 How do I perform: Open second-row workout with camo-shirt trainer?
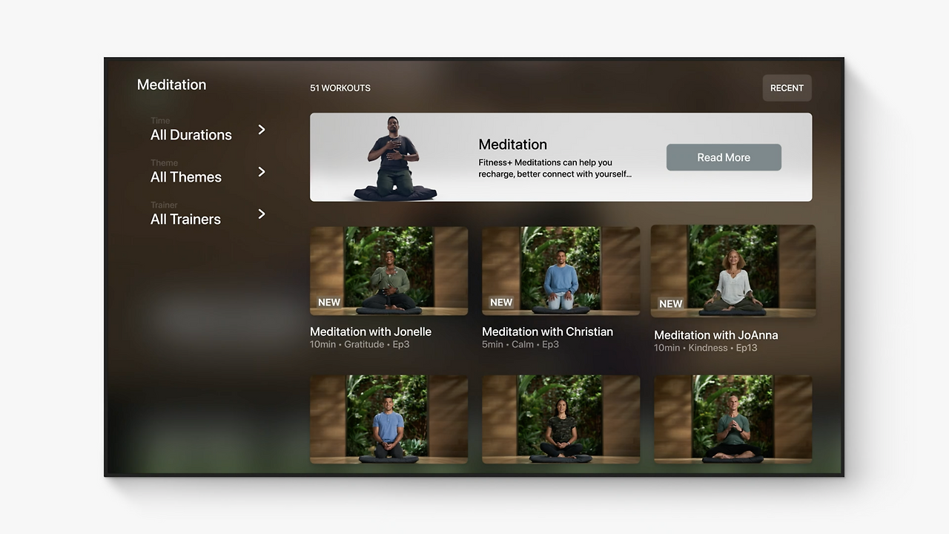click(561, 419)
